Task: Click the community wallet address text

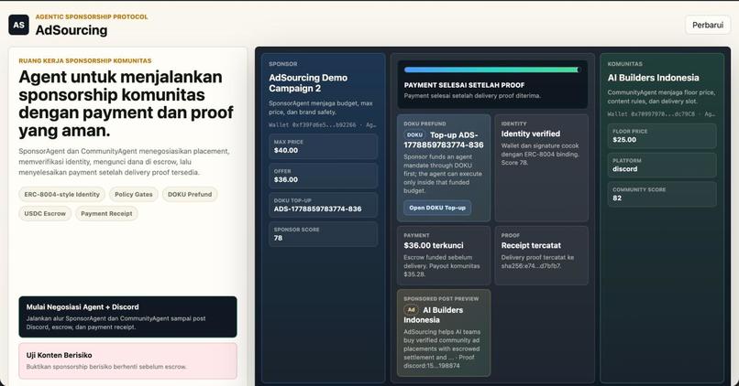Action: pos(661,113)
